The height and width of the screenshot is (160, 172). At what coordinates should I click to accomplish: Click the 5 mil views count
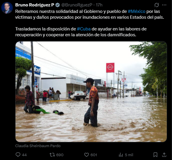tap(129, 155)
